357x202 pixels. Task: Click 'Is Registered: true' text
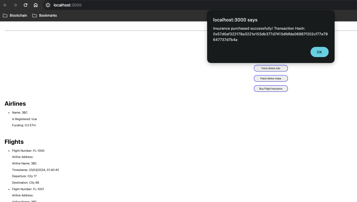tap(24, 119)
